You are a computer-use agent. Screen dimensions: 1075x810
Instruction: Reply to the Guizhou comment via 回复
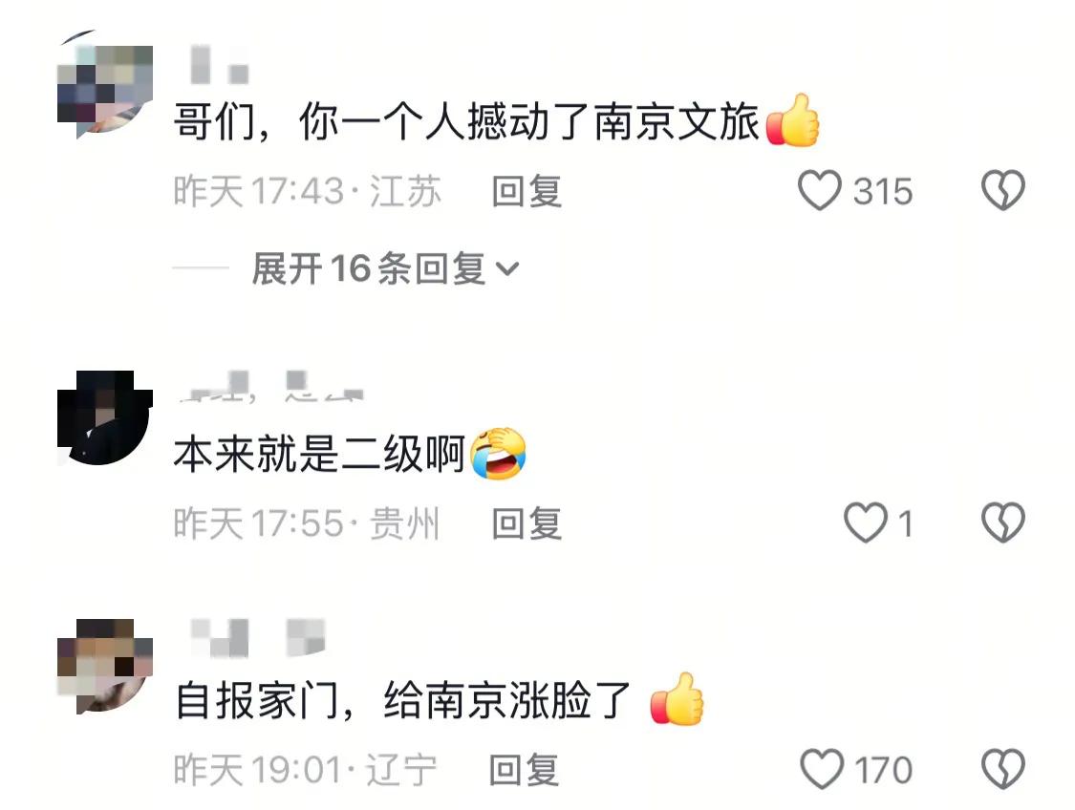tap(527, 524)
